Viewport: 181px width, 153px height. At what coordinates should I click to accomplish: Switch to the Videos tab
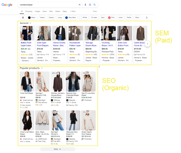click(x=58, y=11)
